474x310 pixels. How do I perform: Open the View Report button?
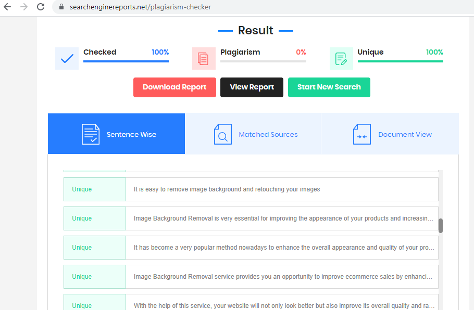(252, 87)
